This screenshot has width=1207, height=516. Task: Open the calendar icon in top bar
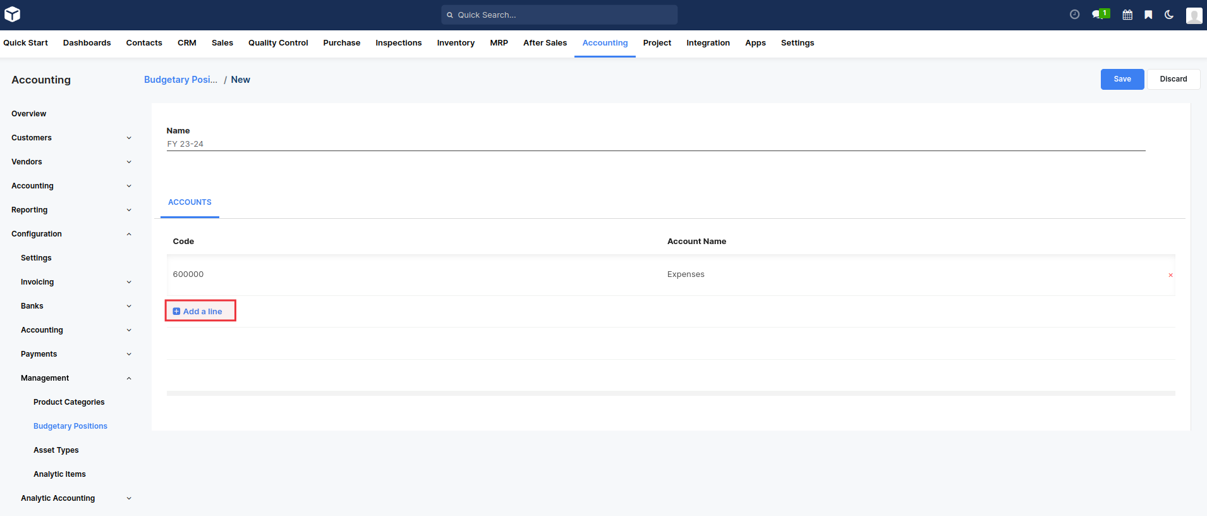point(1127,15)
